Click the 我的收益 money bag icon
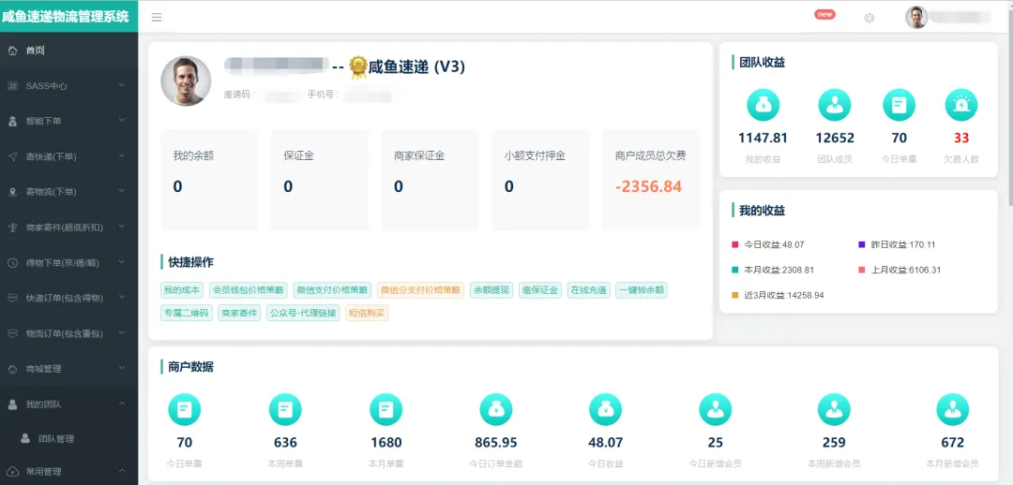The image size is (1013, 485). coord(763,105)
